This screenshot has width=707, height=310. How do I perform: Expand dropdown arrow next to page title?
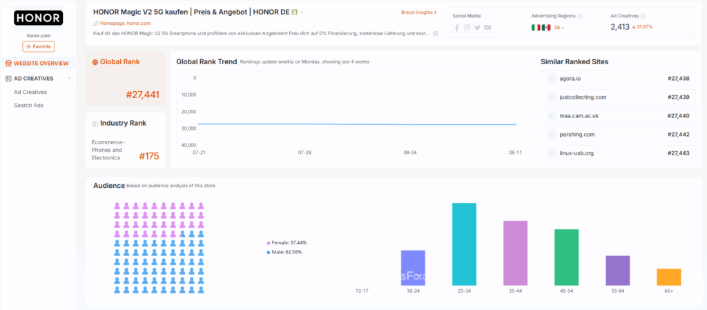click(302, 12)
